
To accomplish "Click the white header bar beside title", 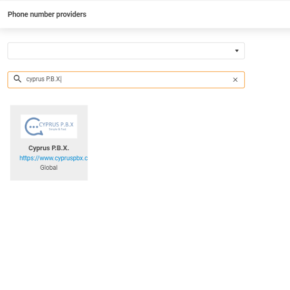I will coord(185,14).
